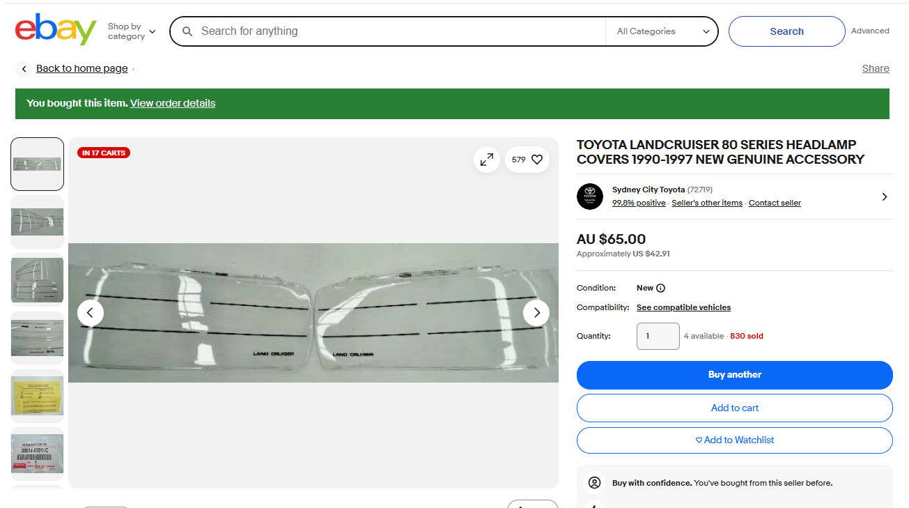Open the Shop by category dropdown

click(x=132, y=31)
